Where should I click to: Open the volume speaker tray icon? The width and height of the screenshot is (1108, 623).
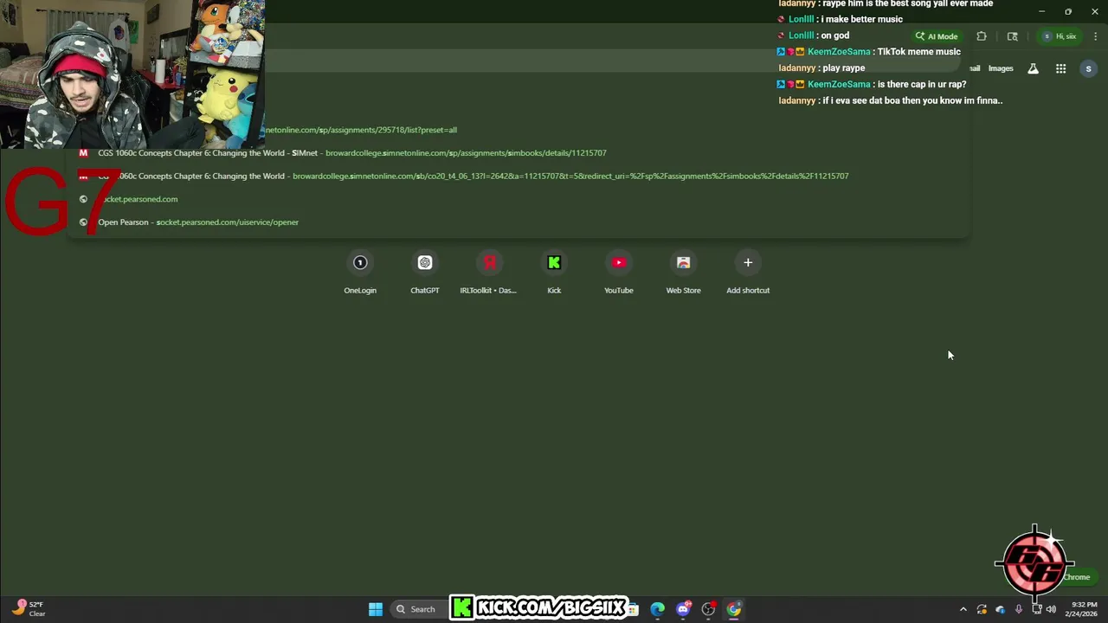click(1051, 609)
